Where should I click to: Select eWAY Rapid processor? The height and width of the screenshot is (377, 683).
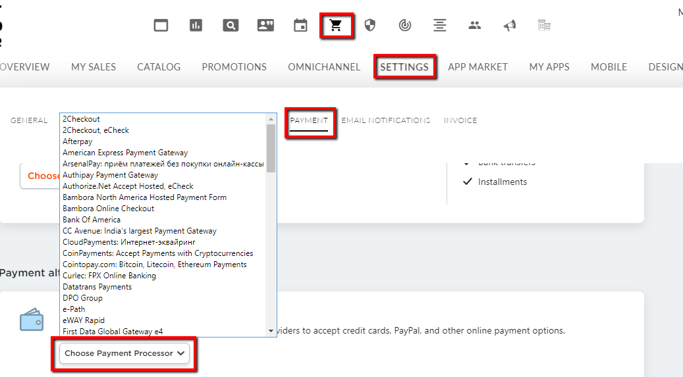click(163, 320)
